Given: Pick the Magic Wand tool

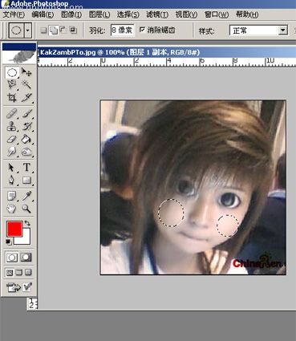Looking at the screenshot, I should (x=26, y=85).
